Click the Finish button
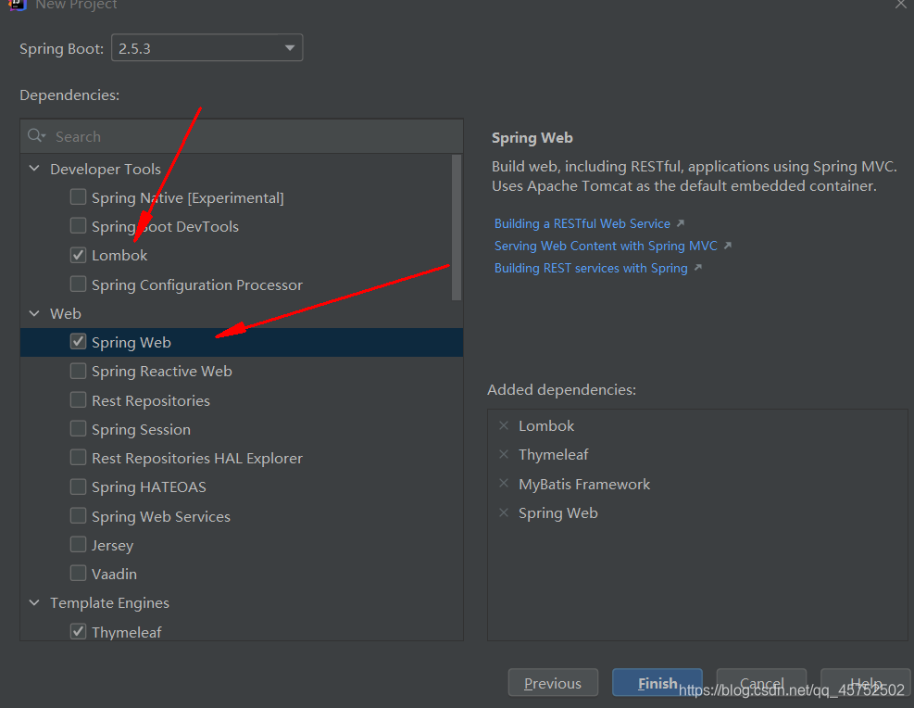Screen dimensions: 914x708 click(657, 682)
